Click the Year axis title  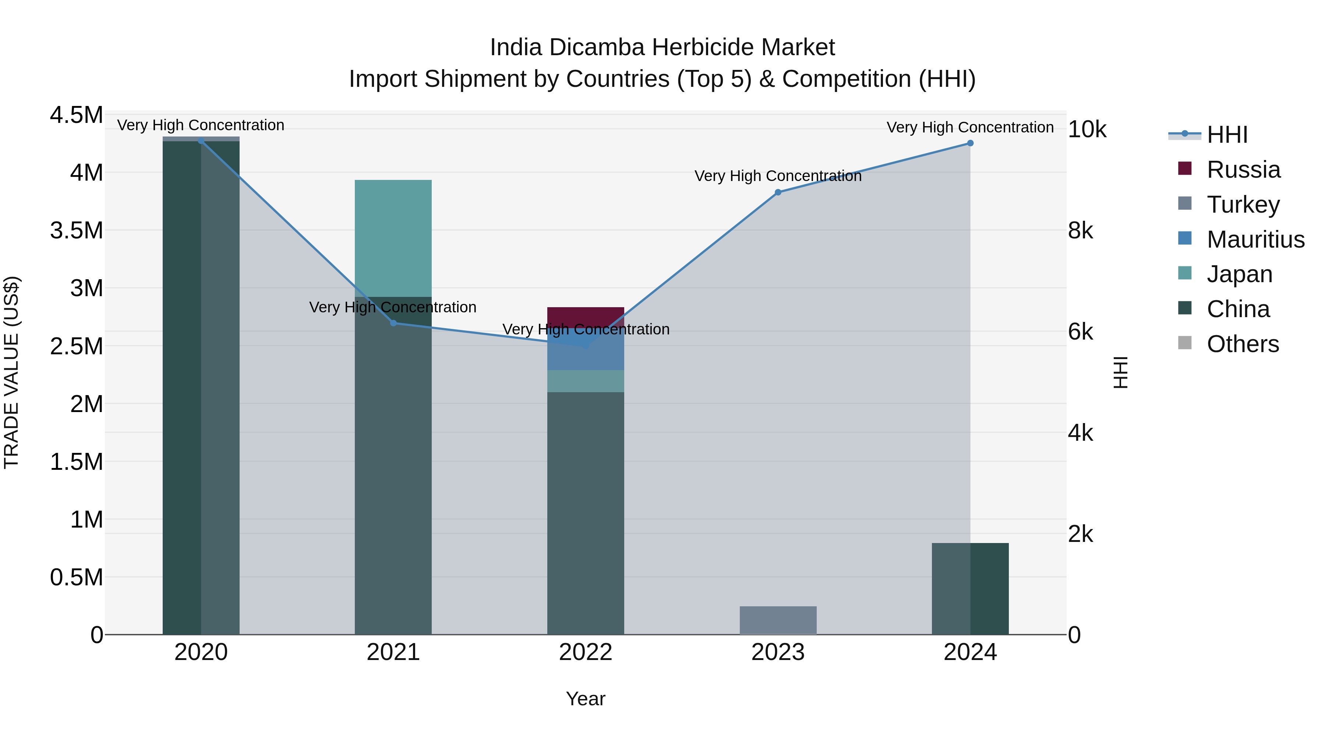[586, 699]
